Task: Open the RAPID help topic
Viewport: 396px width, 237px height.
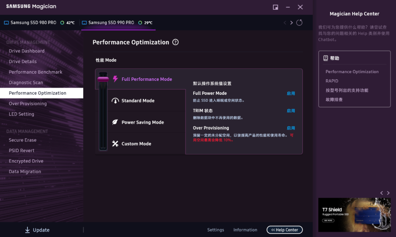Action: (332, 81)
